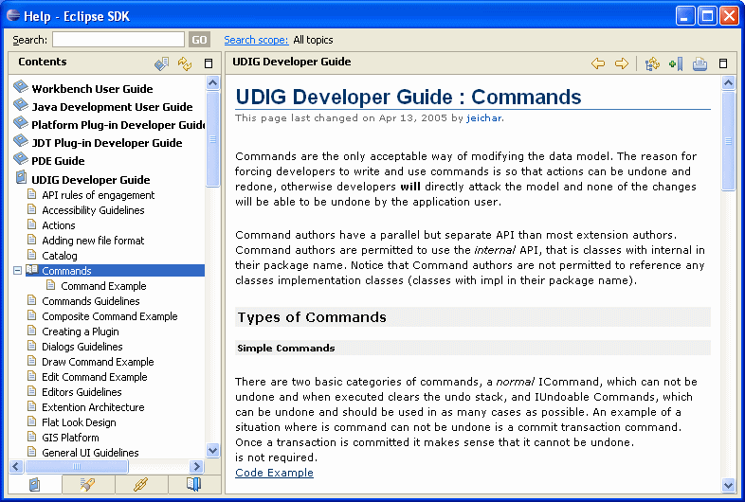Click the Print Topics toolbar icon

coord(700,63)
